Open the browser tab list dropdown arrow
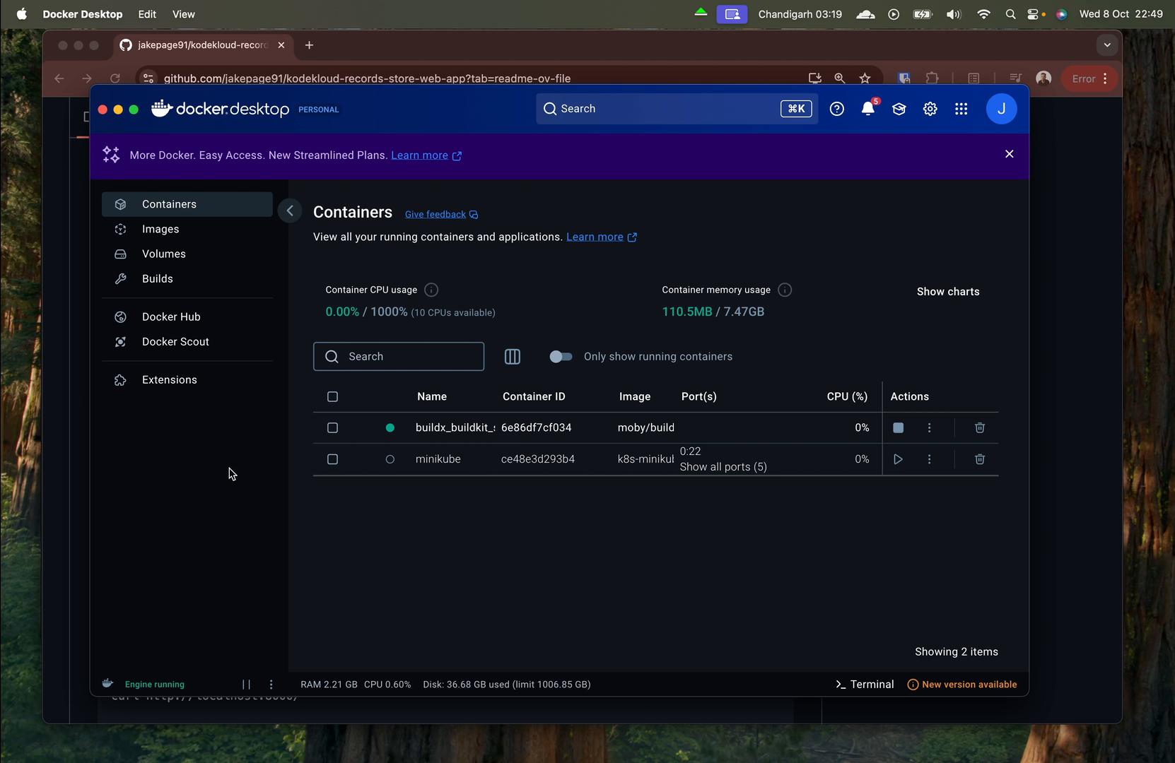This screenshot has height=763, width=1175. coord(1107,45)
